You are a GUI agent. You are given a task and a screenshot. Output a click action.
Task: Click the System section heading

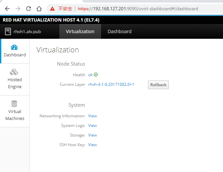point(77,105)
